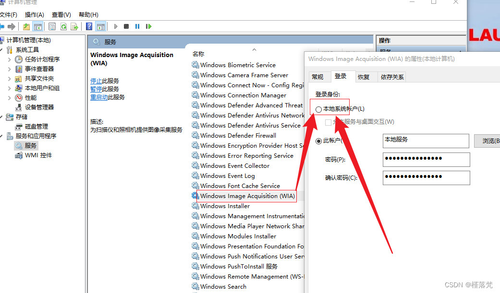This screenshot has height=293, width=500.
Task: Expand the 性能 tree node
Action: [9, 98]
